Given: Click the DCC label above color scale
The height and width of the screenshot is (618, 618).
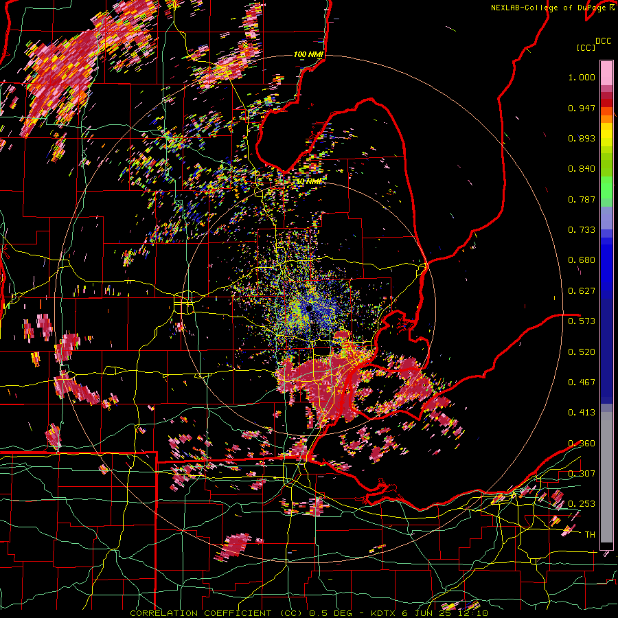Looking at the screenshot, I should click(603, 41).
